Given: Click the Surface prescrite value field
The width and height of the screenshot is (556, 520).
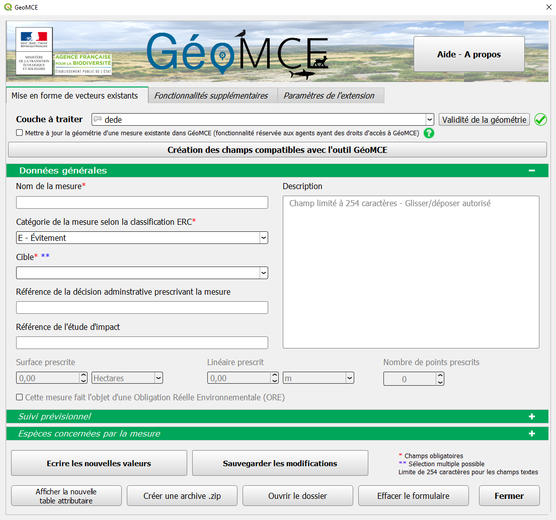Looking at the screenshot, I should tap(48, 378).
